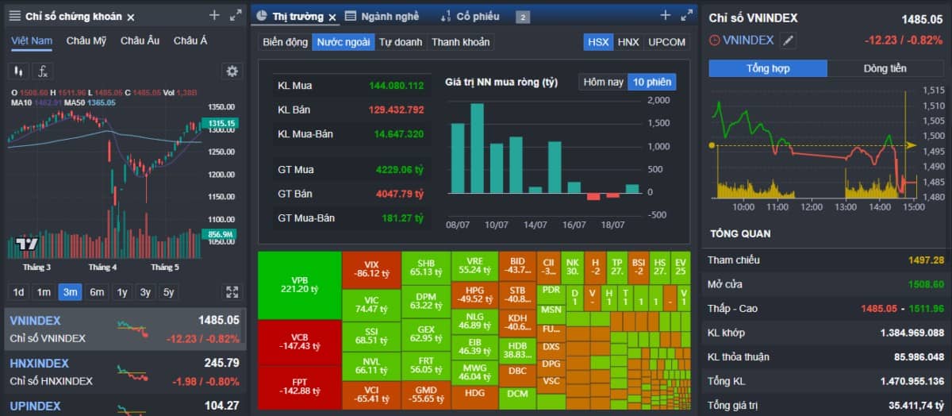This screenshot has width=952, height=416.
Task: Select the Thanh khoản view
Action: point(461,42)
